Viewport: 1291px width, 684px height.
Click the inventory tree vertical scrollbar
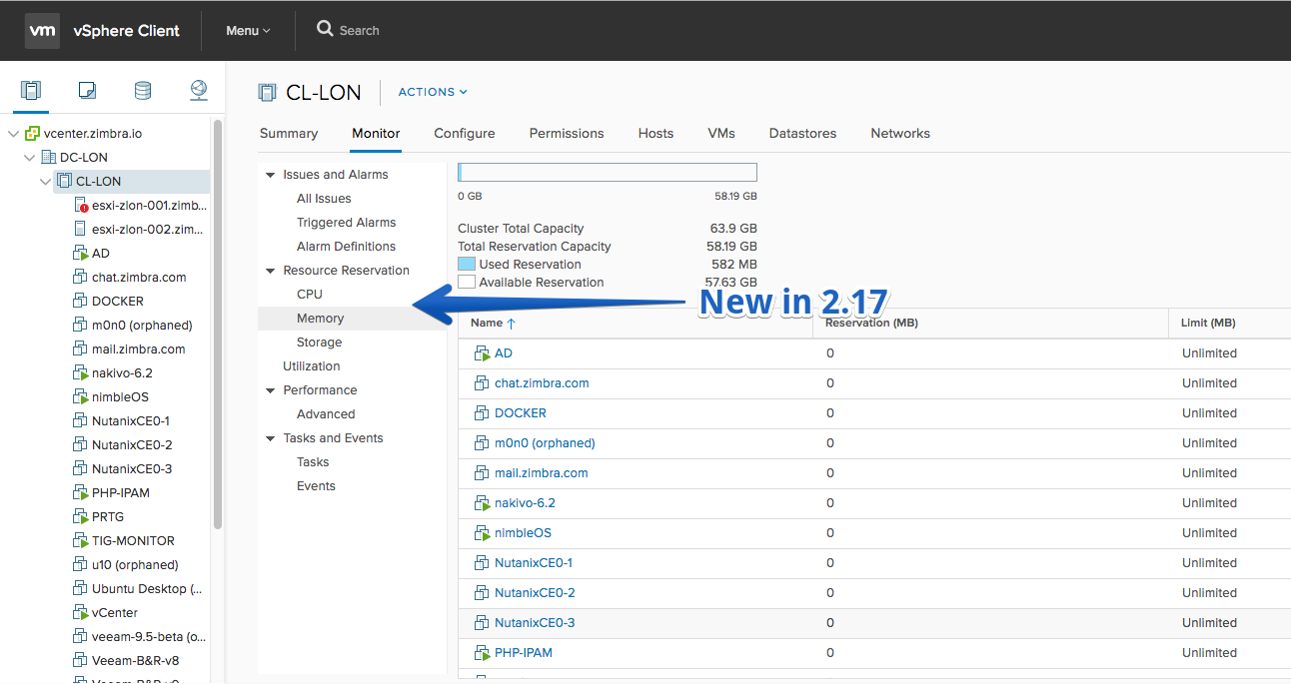218,325
